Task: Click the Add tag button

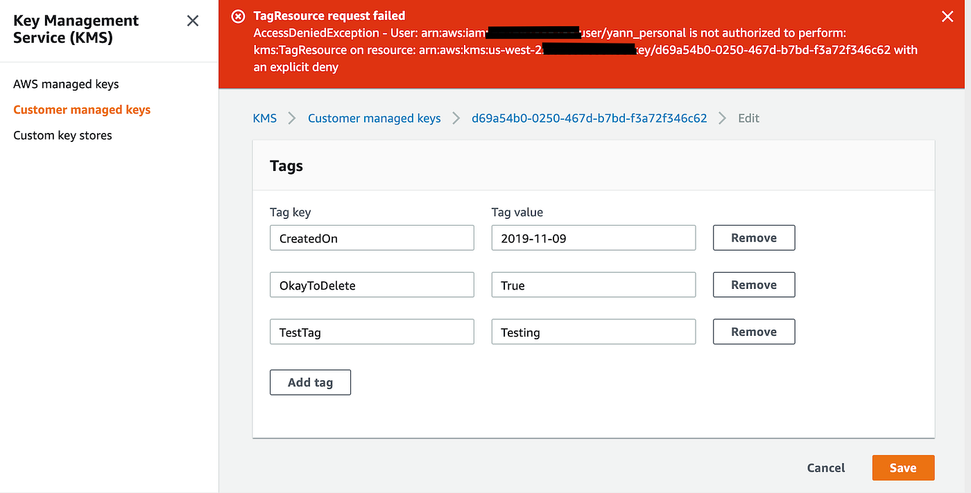Action: click(x=310, y=382)
